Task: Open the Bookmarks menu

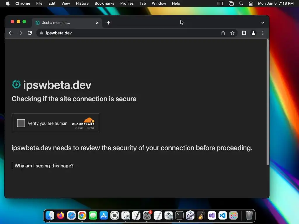Action: (x=104, y=3)
